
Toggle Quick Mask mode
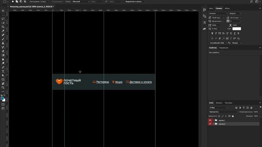[x=3, y=105]
